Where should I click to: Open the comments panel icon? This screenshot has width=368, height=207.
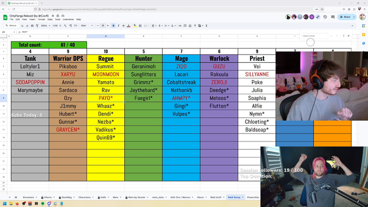(333, 17)
